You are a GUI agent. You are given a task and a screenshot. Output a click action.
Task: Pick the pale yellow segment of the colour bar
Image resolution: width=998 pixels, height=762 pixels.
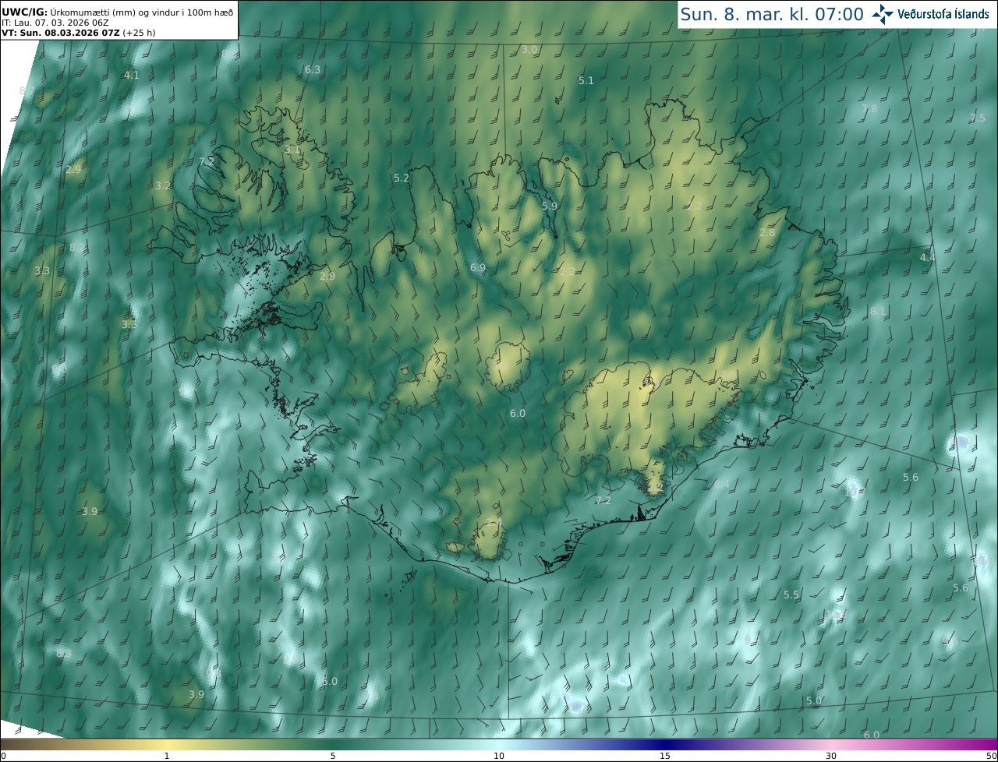point(167,744)
